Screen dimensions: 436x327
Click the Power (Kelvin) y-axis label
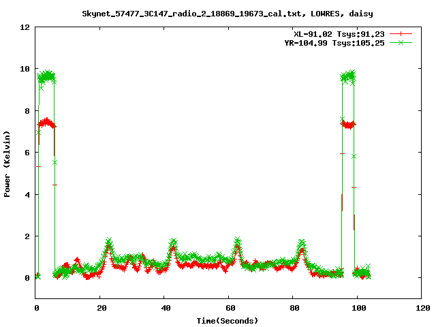[7, 164]
